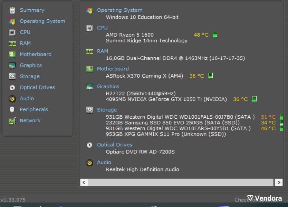
Task: Click the Operating System sidebar Windows icon
Action: click(12, 21)
